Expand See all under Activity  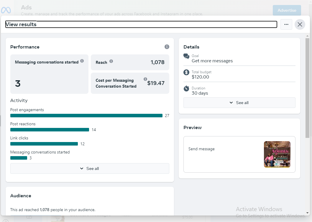(x=90, y=168)
